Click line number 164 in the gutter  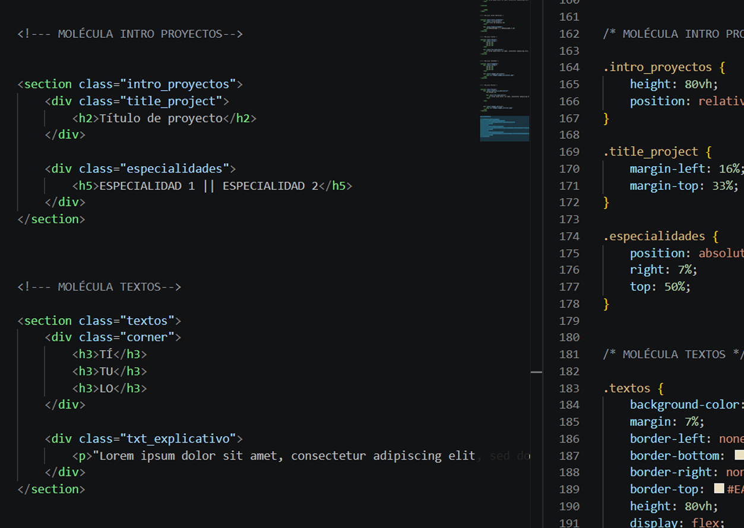pos(569,68)
